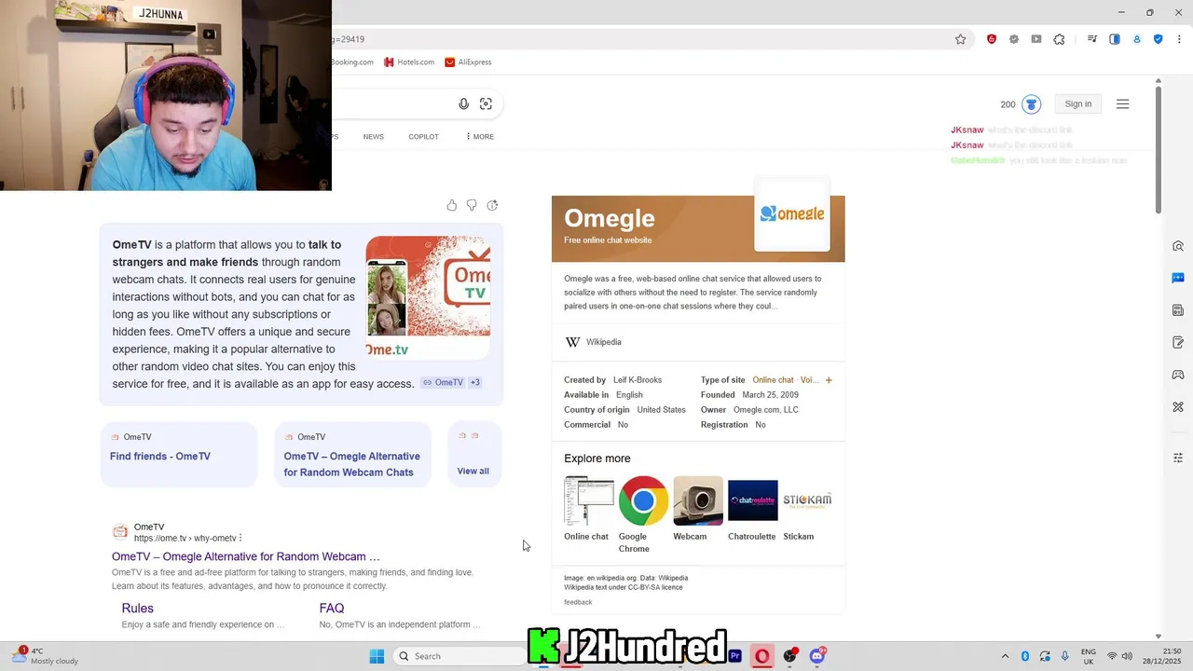Give the answer a thumbs up

pos(452,205)
